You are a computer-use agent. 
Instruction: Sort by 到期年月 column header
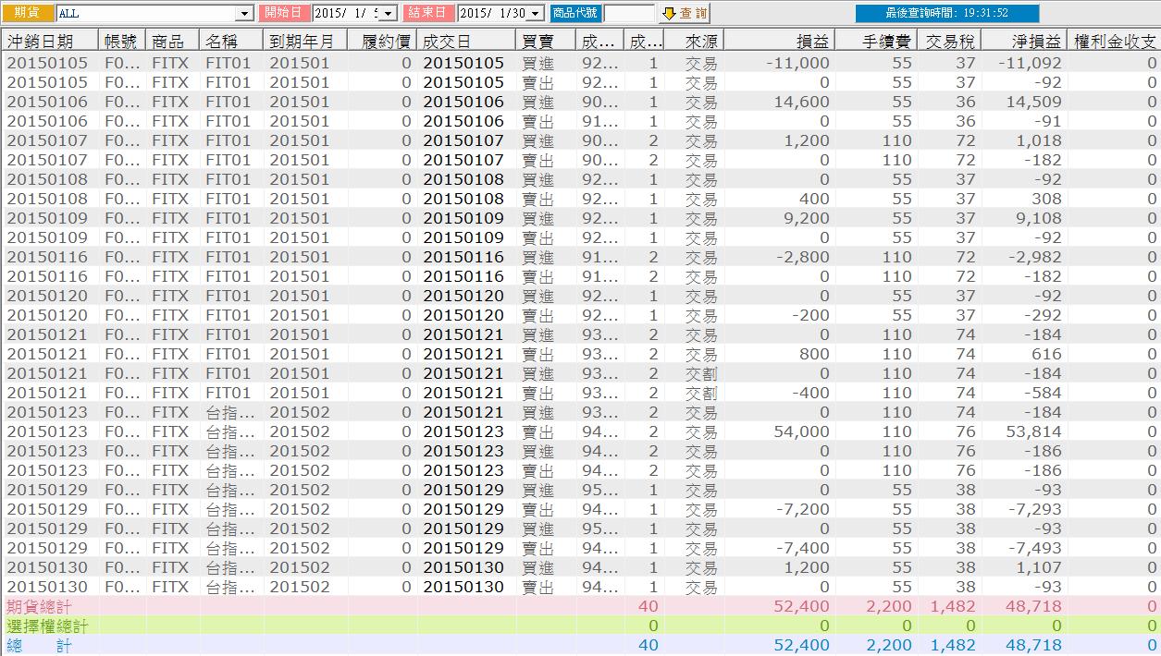point(306,41)
